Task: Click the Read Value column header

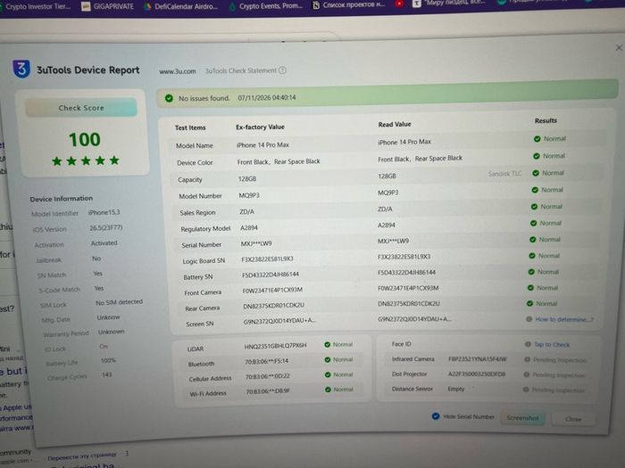Action: pyautogui.click(x=395, y=125)
